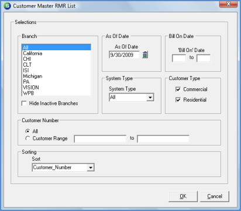Screen dimensions: 241x211
Task: Select ISI branch
Action: point(56,70)
